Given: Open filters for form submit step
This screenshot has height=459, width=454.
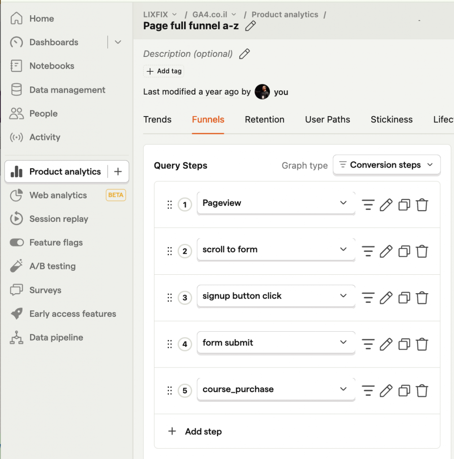Looking at the screenshot, I should pos(368,344).
